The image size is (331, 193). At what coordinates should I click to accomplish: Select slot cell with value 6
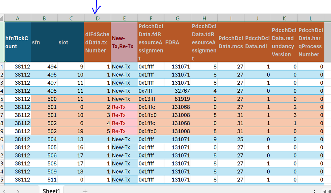[71, 123]
